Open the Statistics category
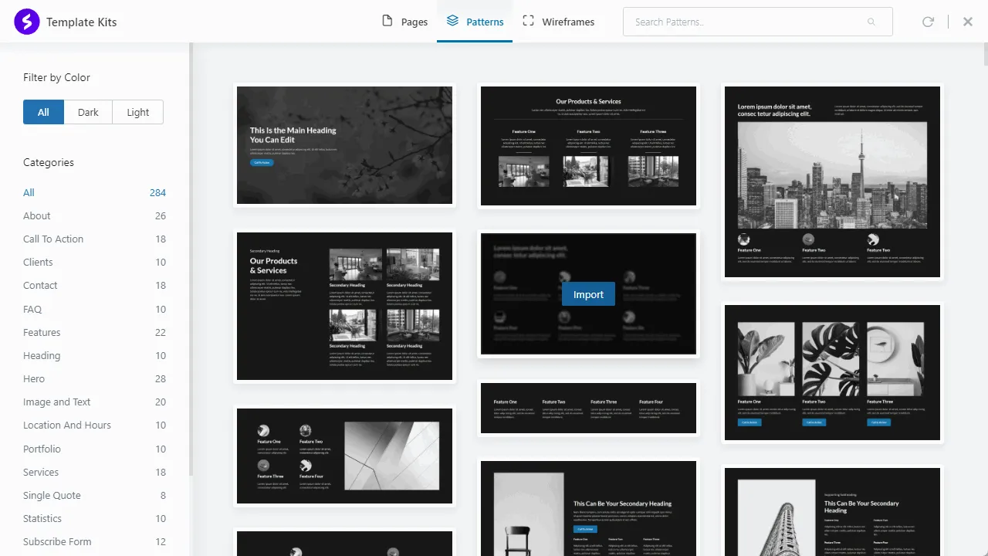The height and width of the screenshot is (556, 988). pyautogui.click(x=94, y=519)
